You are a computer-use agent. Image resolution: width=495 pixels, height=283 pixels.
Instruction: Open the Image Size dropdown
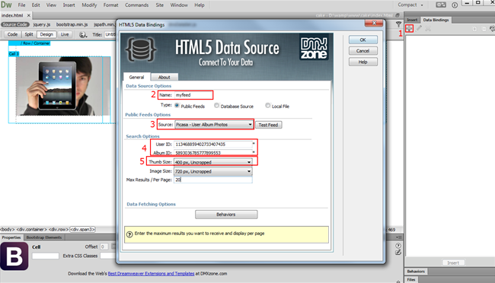(x=212, y=171)
